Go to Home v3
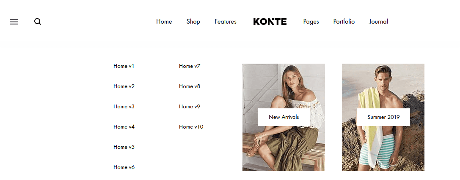Image resolution: width=460 pixels, height=180 pixels. click(x=124, y=106)
